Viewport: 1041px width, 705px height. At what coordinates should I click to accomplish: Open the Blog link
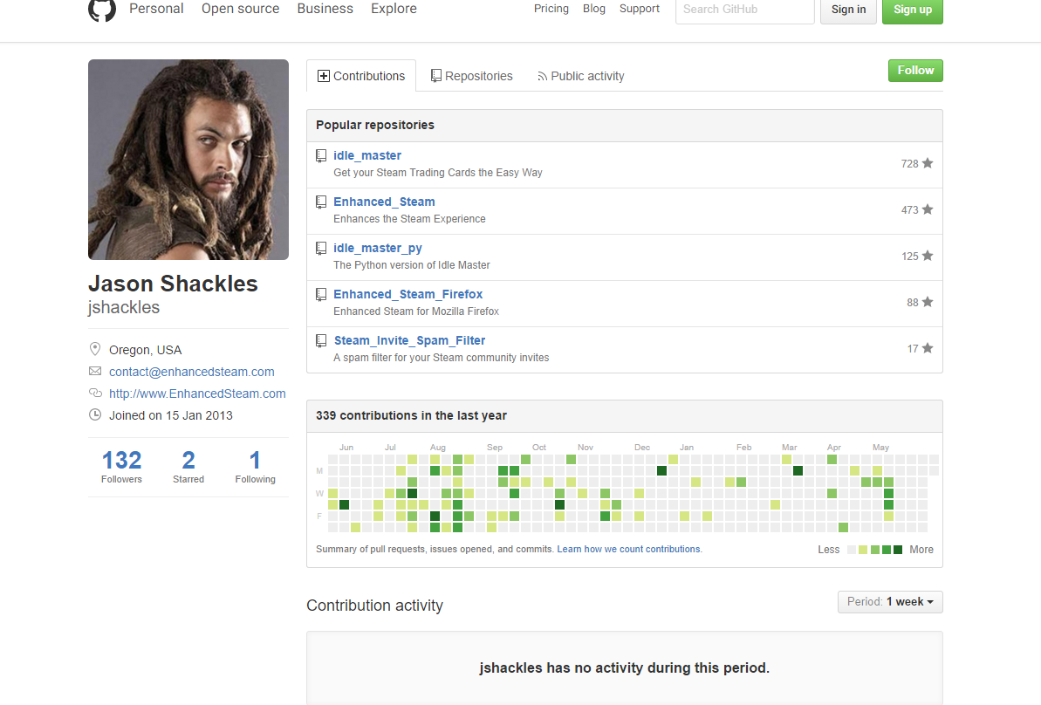594,9
